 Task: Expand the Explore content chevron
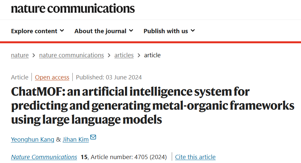click(x=62, y=31)
